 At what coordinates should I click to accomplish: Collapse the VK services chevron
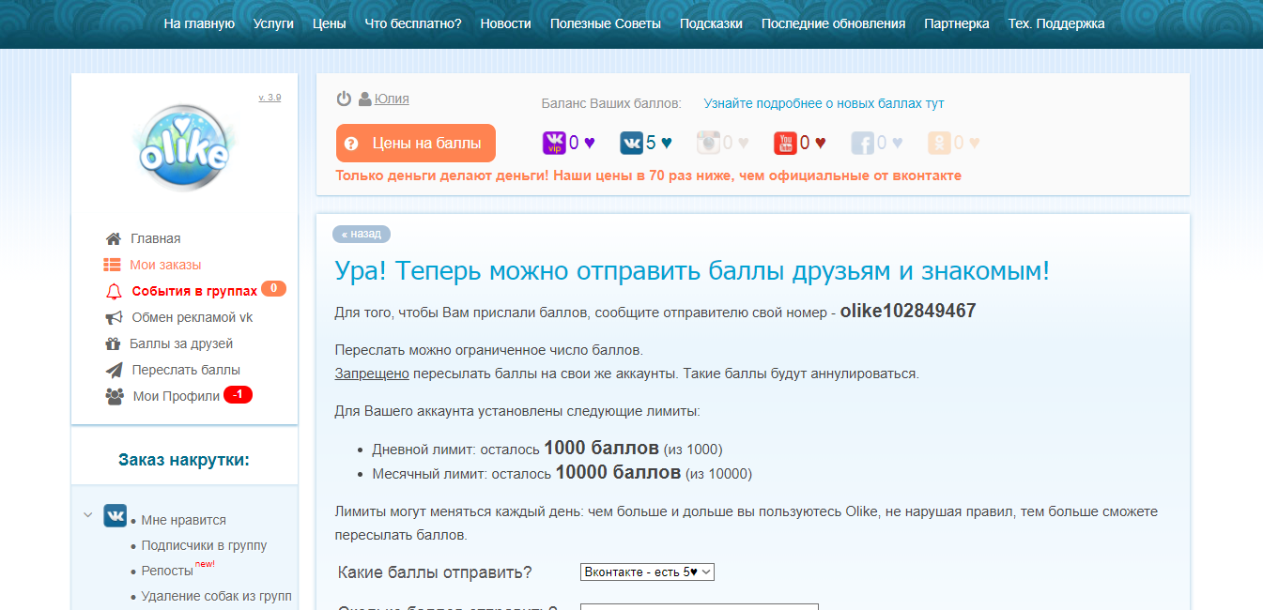[88, 514]
